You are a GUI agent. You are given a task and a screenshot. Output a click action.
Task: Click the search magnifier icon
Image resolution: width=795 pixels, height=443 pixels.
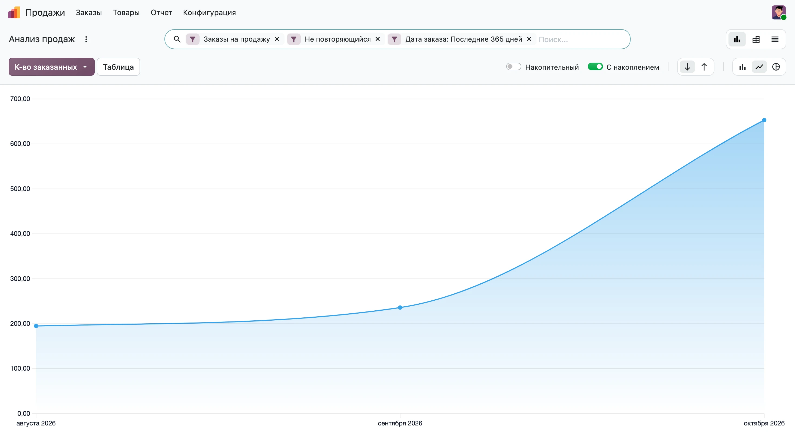click(x=177, y=39)
